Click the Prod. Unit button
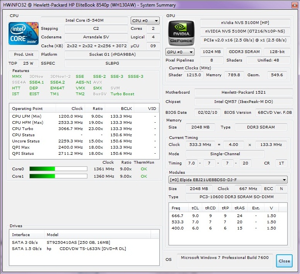This screenshot has width=300, height=274. [x=24, y=55]
